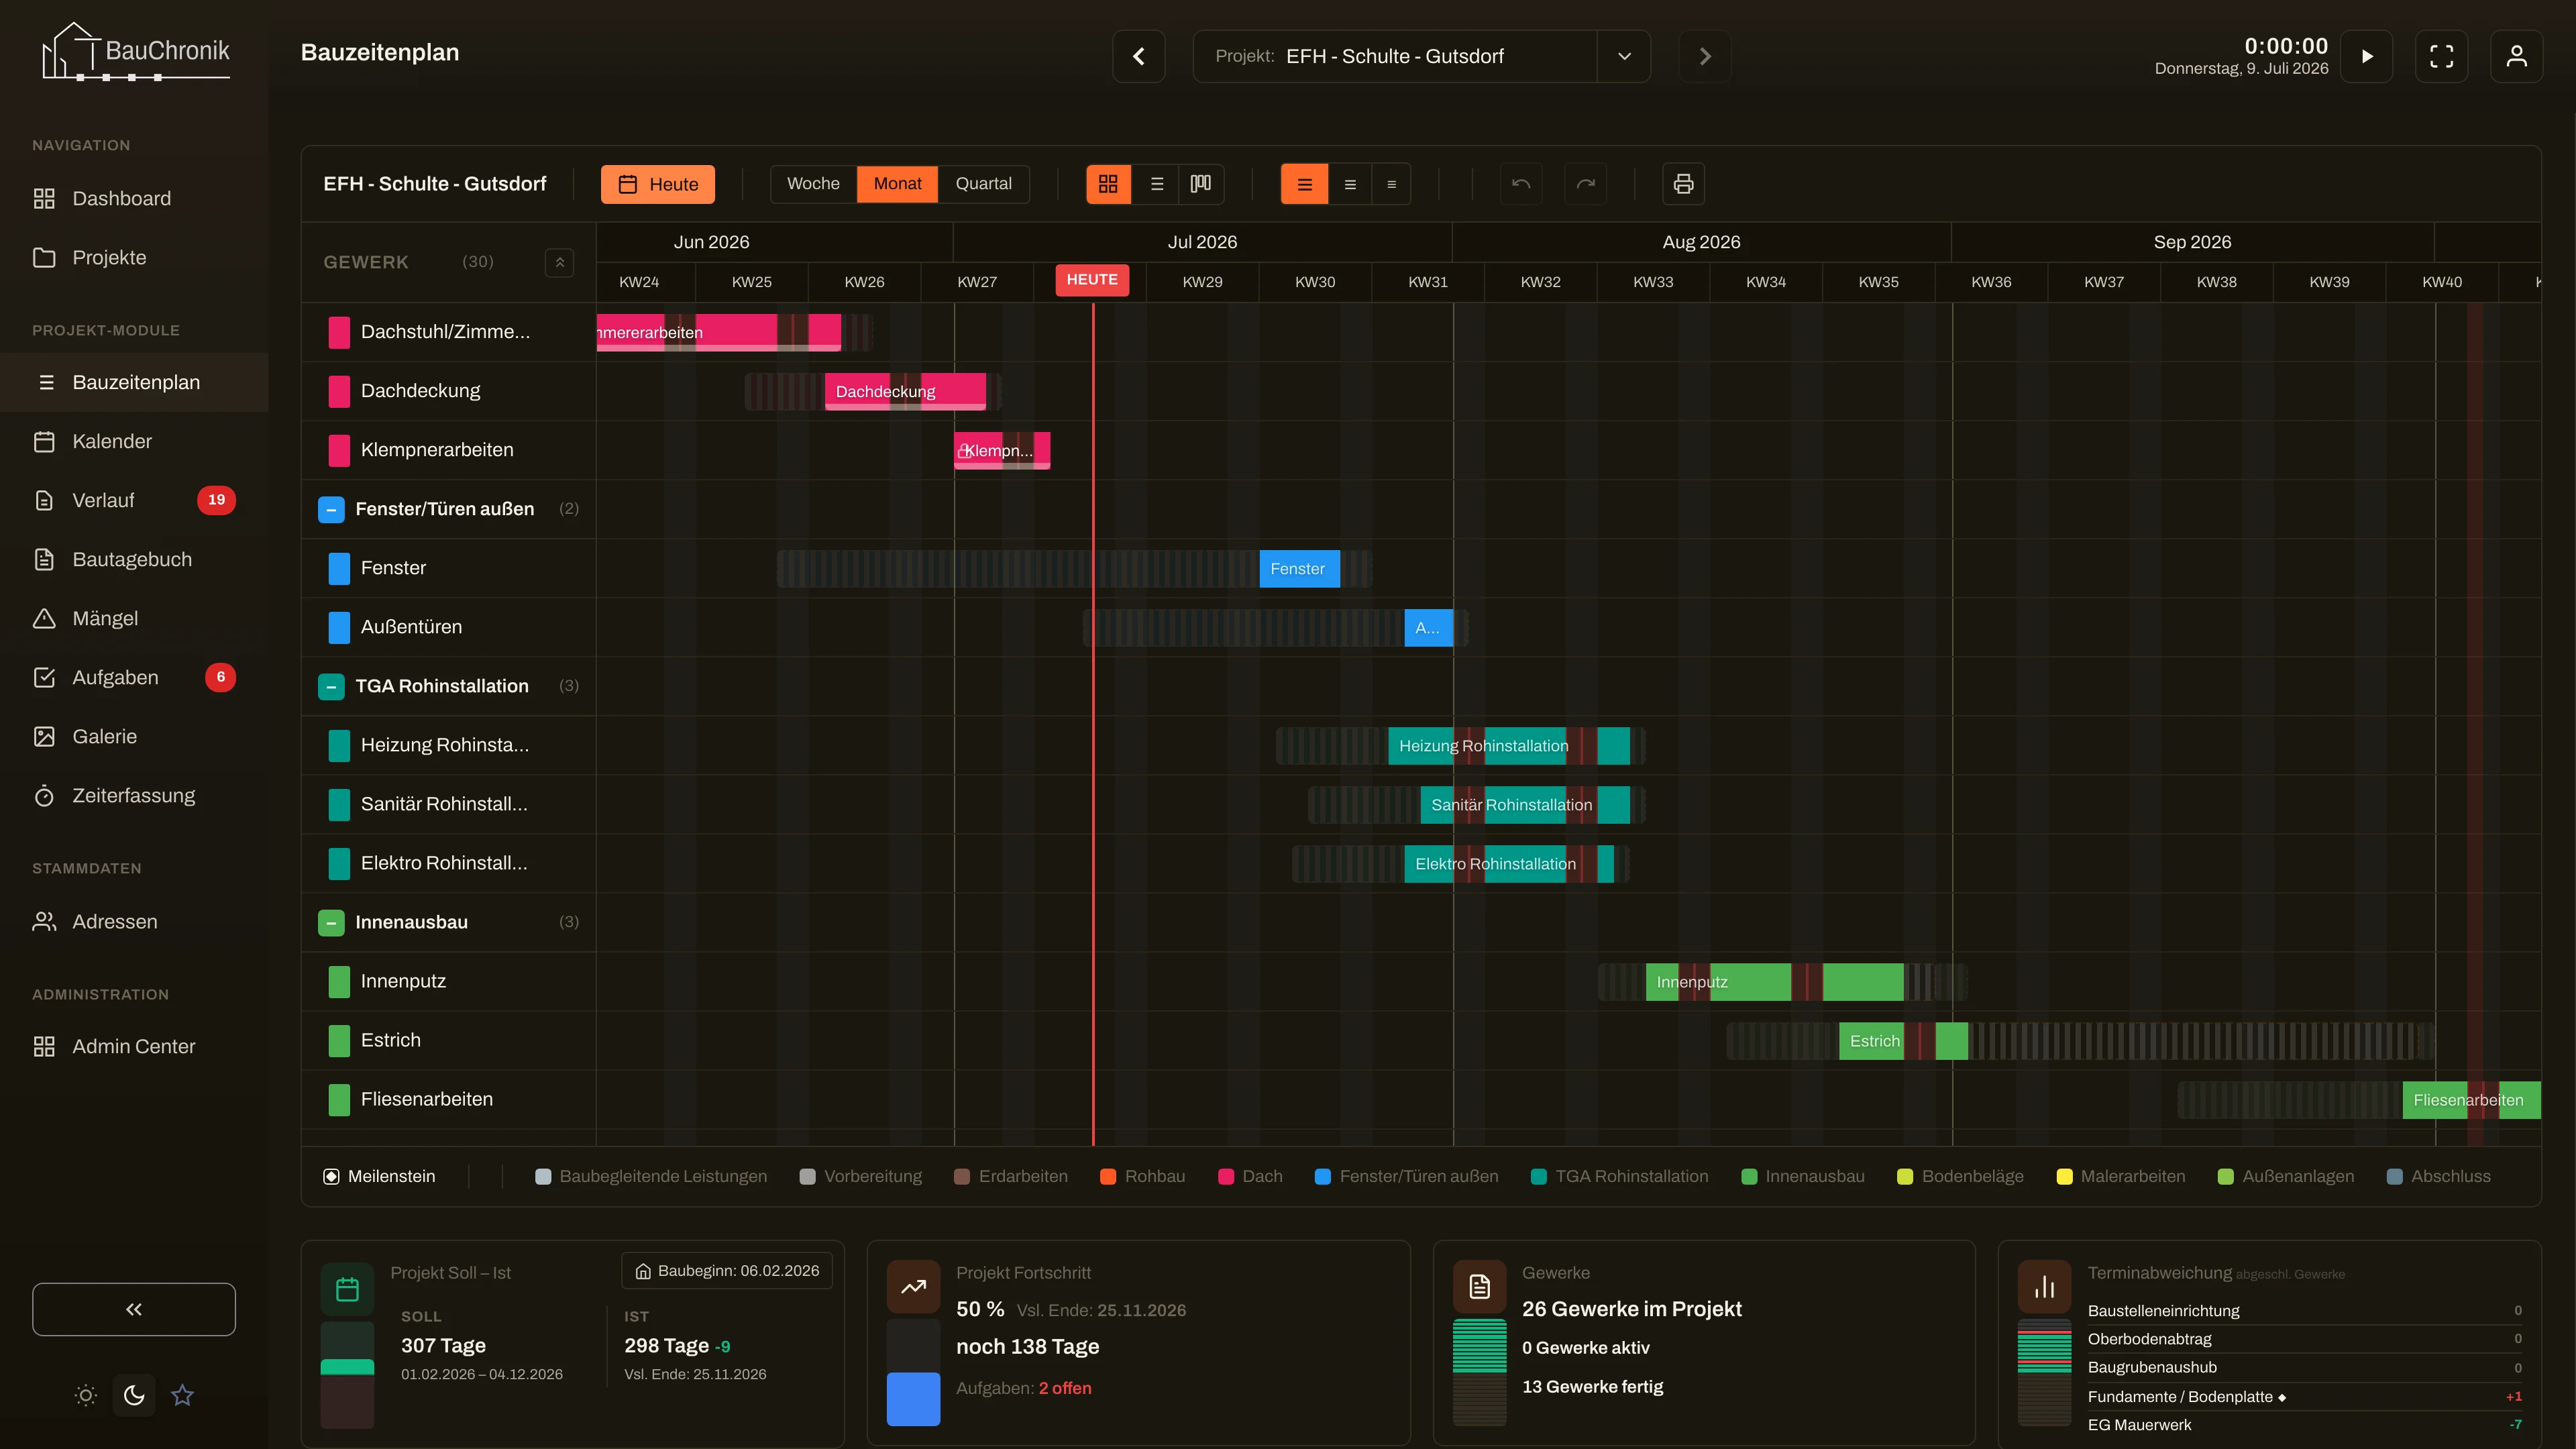Screen dimensions: 2576x1449
Task: Click the undo arrow icon
Action: coord(1521,184)
